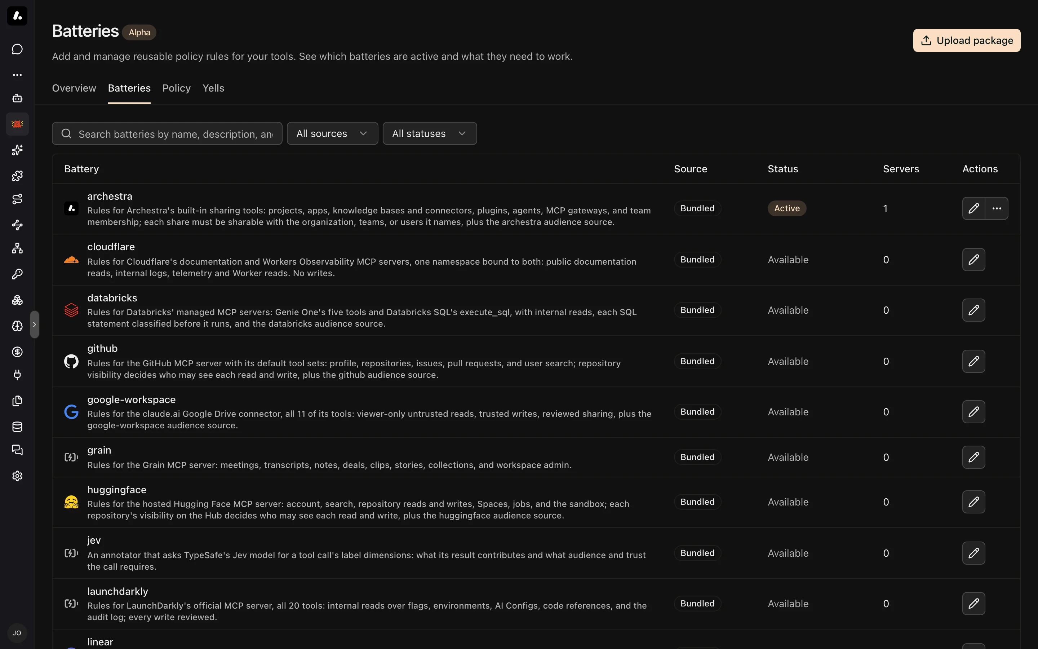Edit the grain battery
Image resolution: width=1038 pixels, height=649 pixels.
pos(973,457)
